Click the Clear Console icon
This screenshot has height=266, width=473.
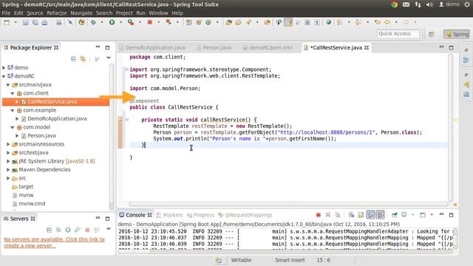point(352,215)
